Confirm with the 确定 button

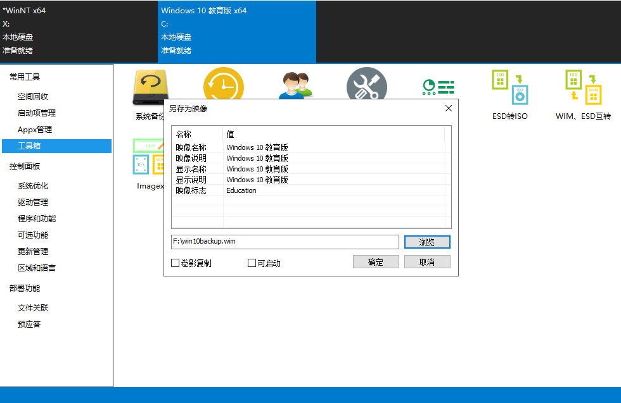376,262
